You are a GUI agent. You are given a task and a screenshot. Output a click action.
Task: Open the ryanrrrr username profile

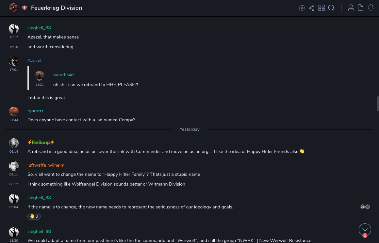pyautogui.click(x=35, y=111)
